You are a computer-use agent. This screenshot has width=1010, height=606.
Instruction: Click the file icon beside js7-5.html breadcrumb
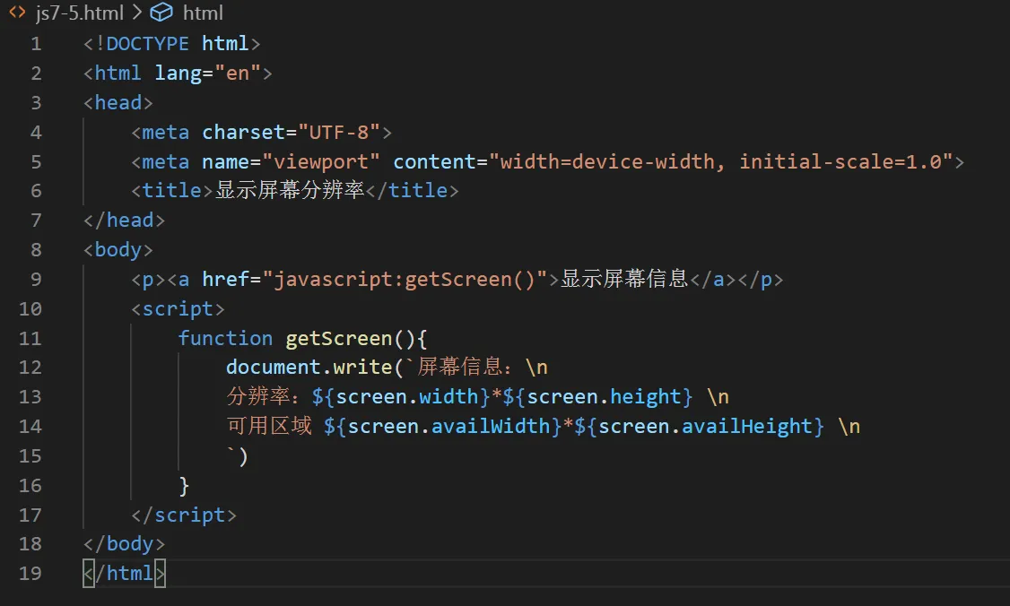click(17, 13)
